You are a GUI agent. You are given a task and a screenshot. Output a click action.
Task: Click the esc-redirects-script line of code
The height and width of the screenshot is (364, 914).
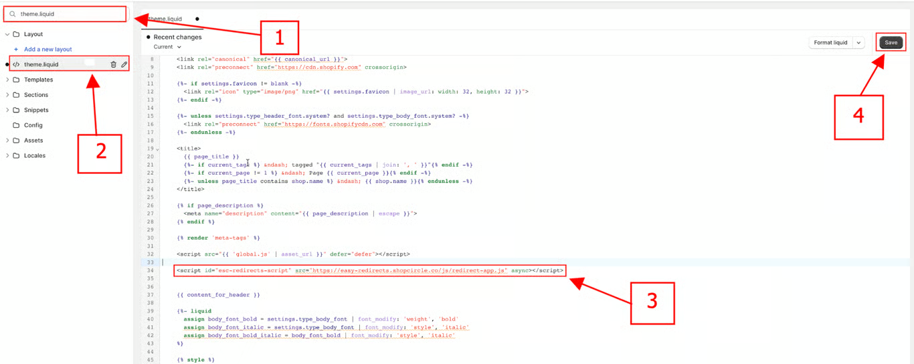pyautogui.click(x=370, y=270)
